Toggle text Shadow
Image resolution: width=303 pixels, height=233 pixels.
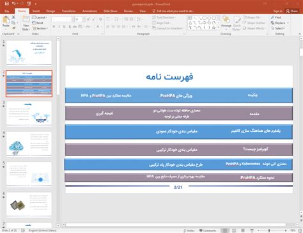click(x=70, y=27)
